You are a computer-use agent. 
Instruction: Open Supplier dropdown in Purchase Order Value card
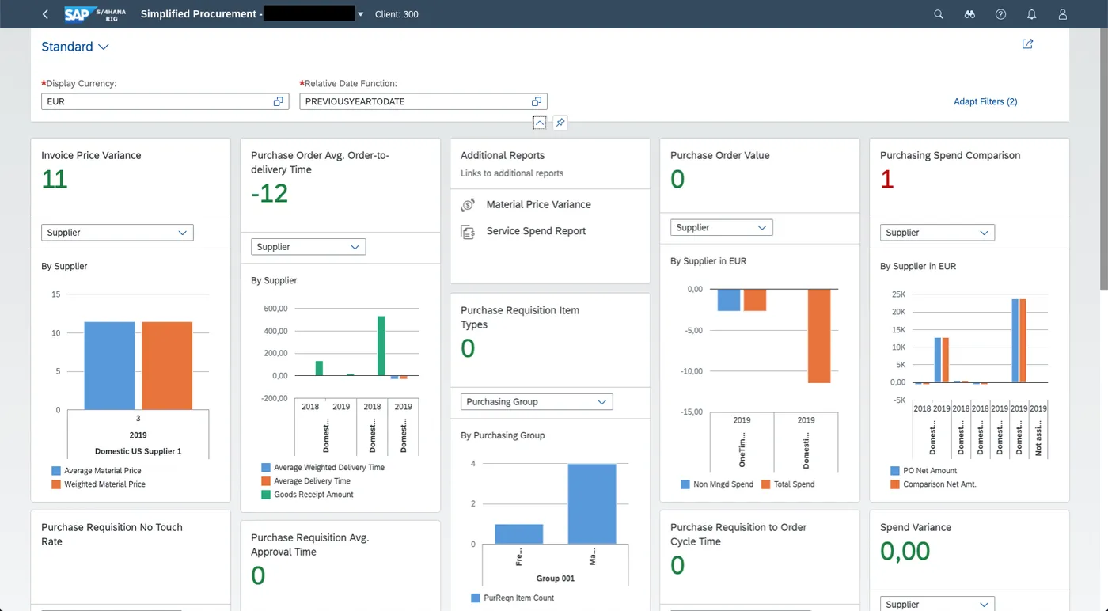722,227
